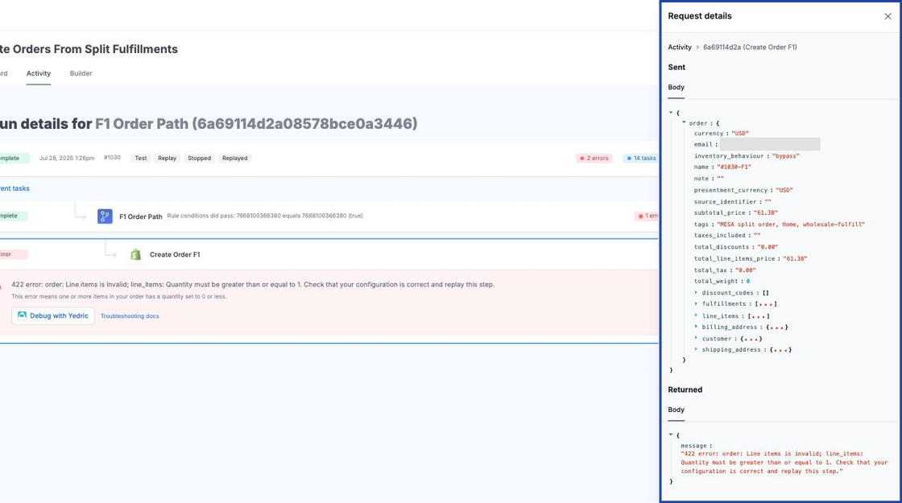Screen dimensions: 902x503
Task: Expand the customer object
Action: click(696, 338)
